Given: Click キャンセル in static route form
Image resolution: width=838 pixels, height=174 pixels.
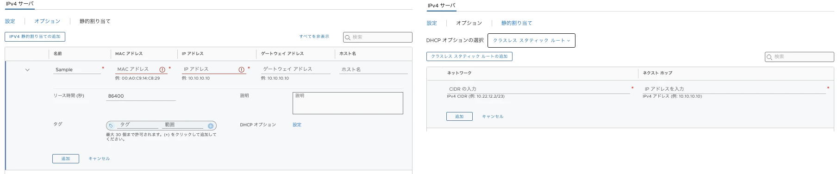Looking at the screenshot, I should pos(493,117).
